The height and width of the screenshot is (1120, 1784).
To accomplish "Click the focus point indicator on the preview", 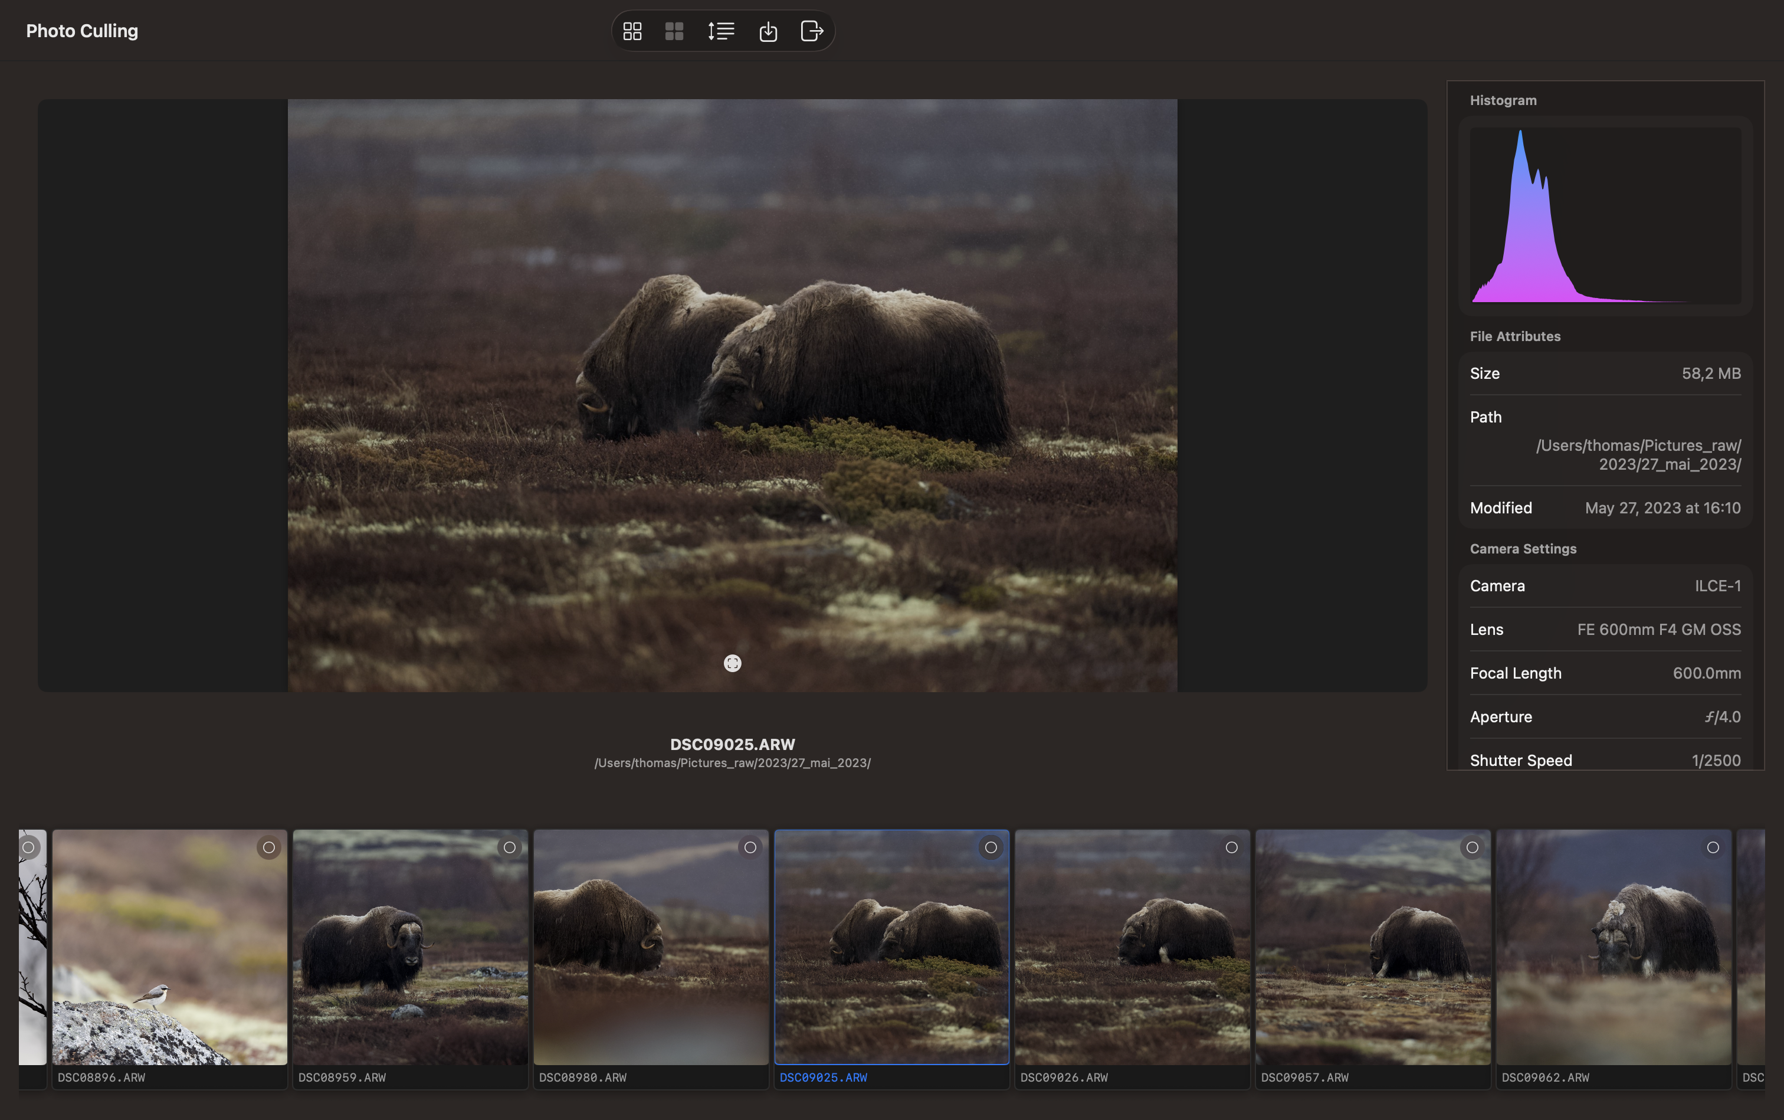I will pos(732,663).
